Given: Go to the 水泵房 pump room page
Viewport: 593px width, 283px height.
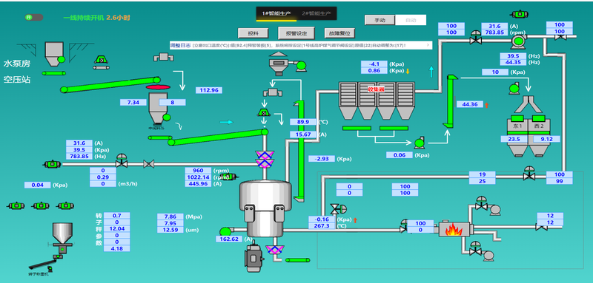Looking at the screenshot, I should pyautogui.click(x=16, y=64).
